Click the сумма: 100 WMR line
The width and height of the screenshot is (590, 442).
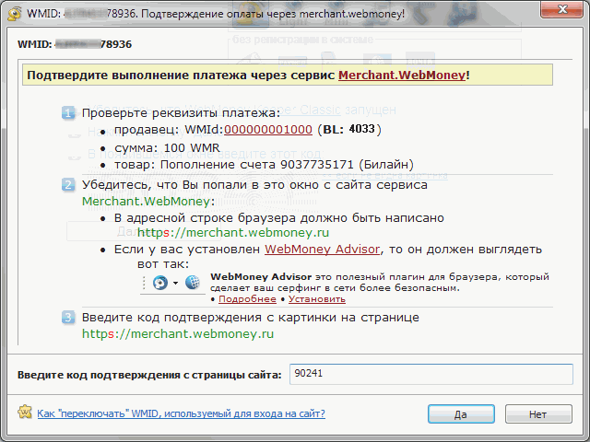(167, 147)
